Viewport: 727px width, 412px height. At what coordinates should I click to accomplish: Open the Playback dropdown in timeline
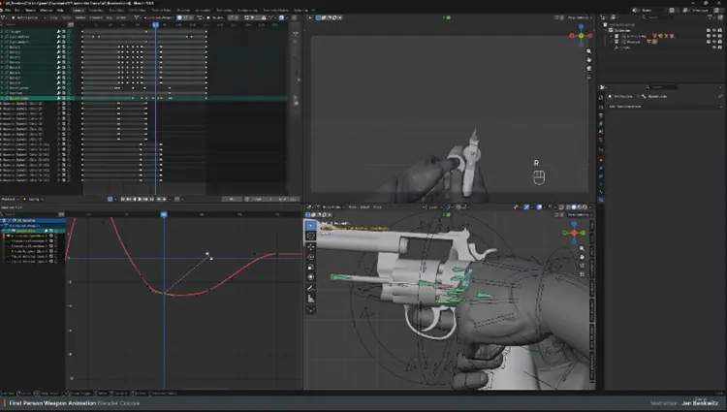(10, 200)
